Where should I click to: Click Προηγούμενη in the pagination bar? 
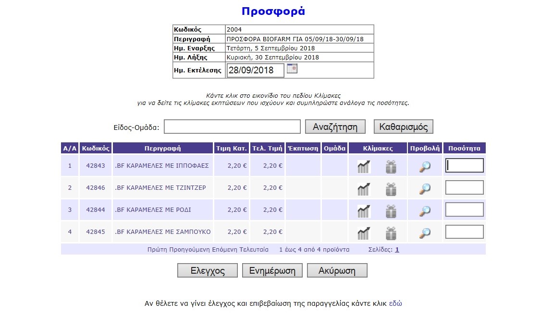click(x=189, y=249)
